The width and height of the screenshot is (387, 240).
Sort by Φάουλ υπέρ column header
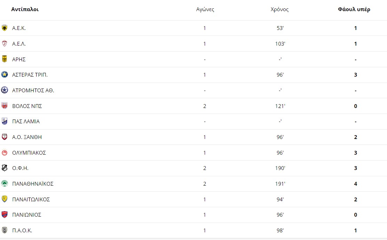(x=354, y=9)
